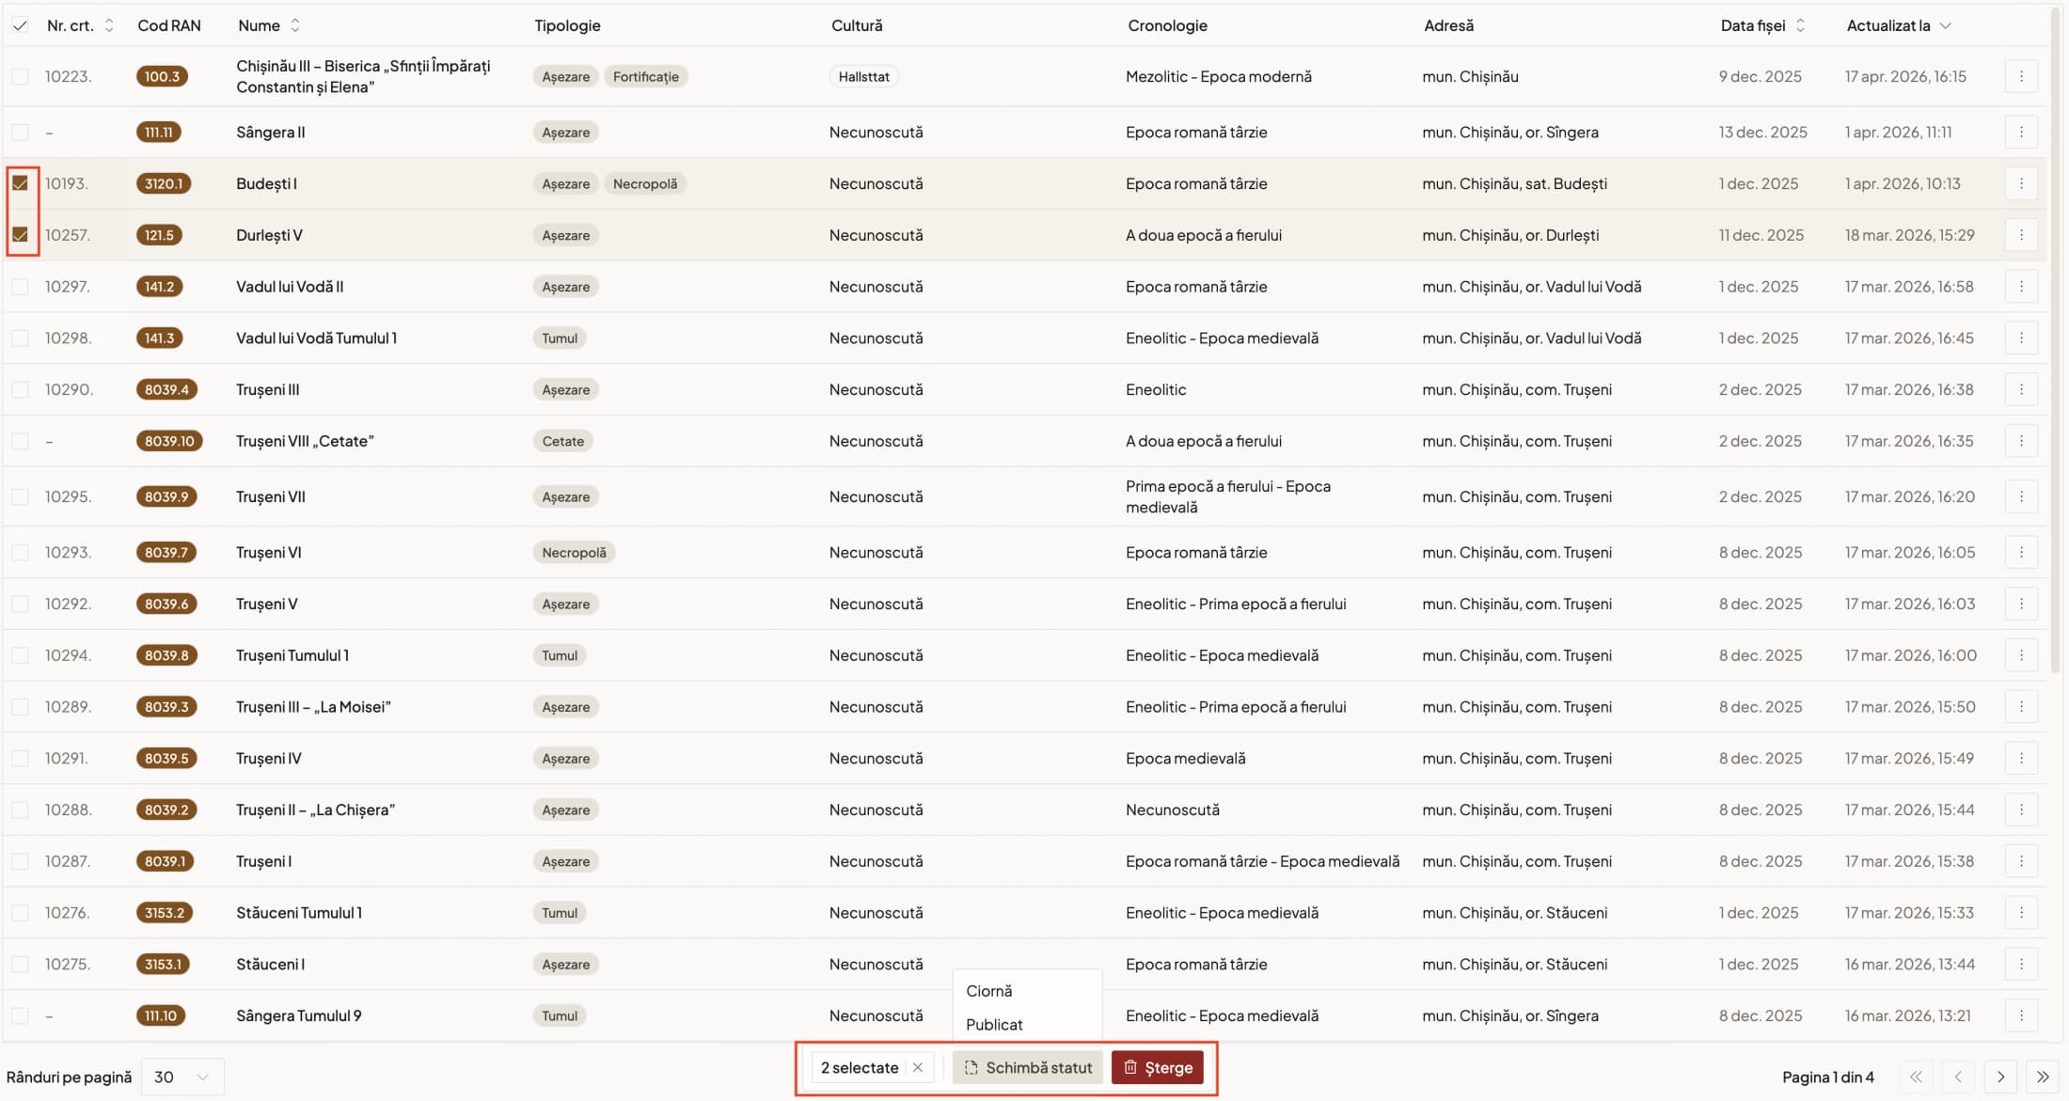The height and width of the screenshot is (1101, 2069).
Task: Click the name Trușeni VIII „Cetate”
Action: pos(305,441)
